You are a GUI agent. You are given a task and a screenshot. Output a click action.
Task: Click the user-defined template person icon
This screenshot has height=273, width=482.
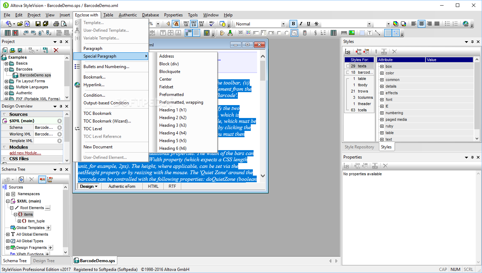pos(230,33)
